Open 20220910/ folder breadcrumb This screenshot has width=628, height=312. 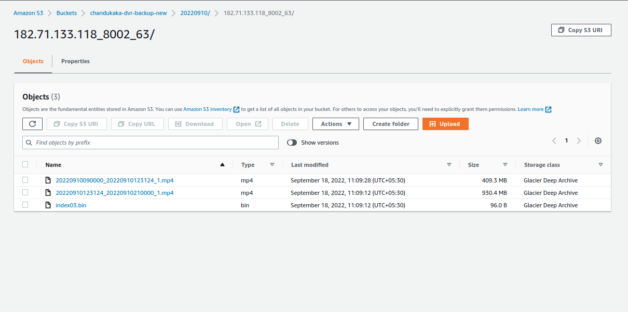[195, 13]
